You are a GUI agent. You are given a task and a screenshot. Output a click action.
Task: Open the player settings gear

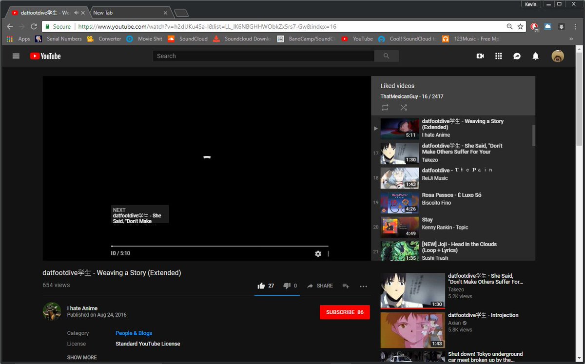(x=318, y=253)
